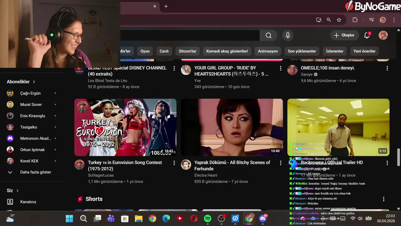Open the media control icon in Chrome toolbar
Viewport: 401px width, 226px height.
coord(372,20)
